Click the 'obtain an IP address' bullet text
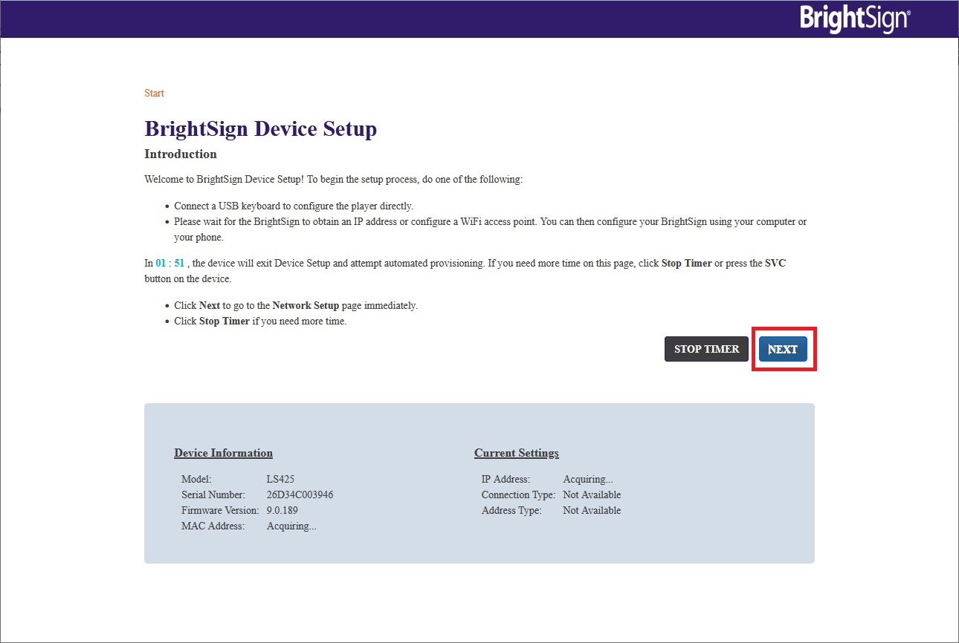Screen dimensions: 959x643 pyautogui.click(x=490, y=229)
